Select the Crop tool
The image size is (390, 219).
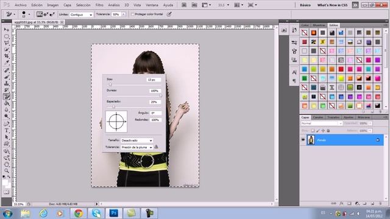pos(7,56)
